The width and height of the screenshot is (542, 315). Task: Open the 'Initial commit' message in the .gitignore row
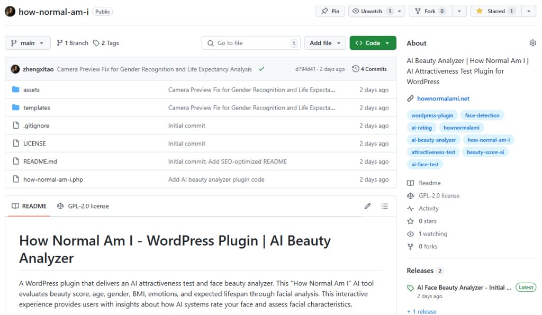click(187, 125)
